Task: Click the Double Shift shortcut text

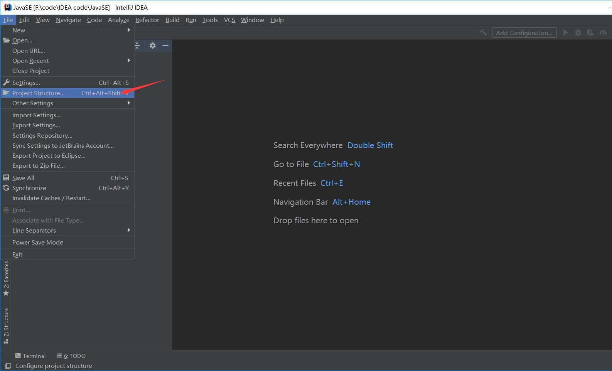Action: coord(370,145)
